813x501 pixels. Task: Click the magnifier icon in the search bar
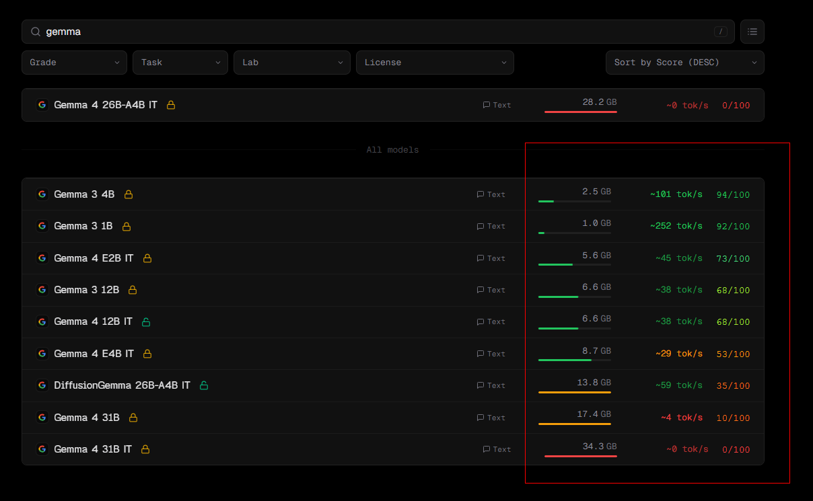[x=36, y=32]
